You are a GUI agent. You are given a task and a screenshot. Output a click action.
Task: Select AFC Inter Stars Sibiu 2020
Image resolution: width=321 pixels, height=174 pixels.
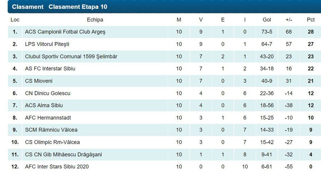click(x=57, y=167)
